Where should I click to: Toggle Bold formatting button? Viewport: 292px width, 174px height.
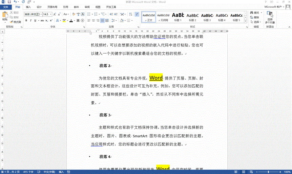[x=26, y=21]
